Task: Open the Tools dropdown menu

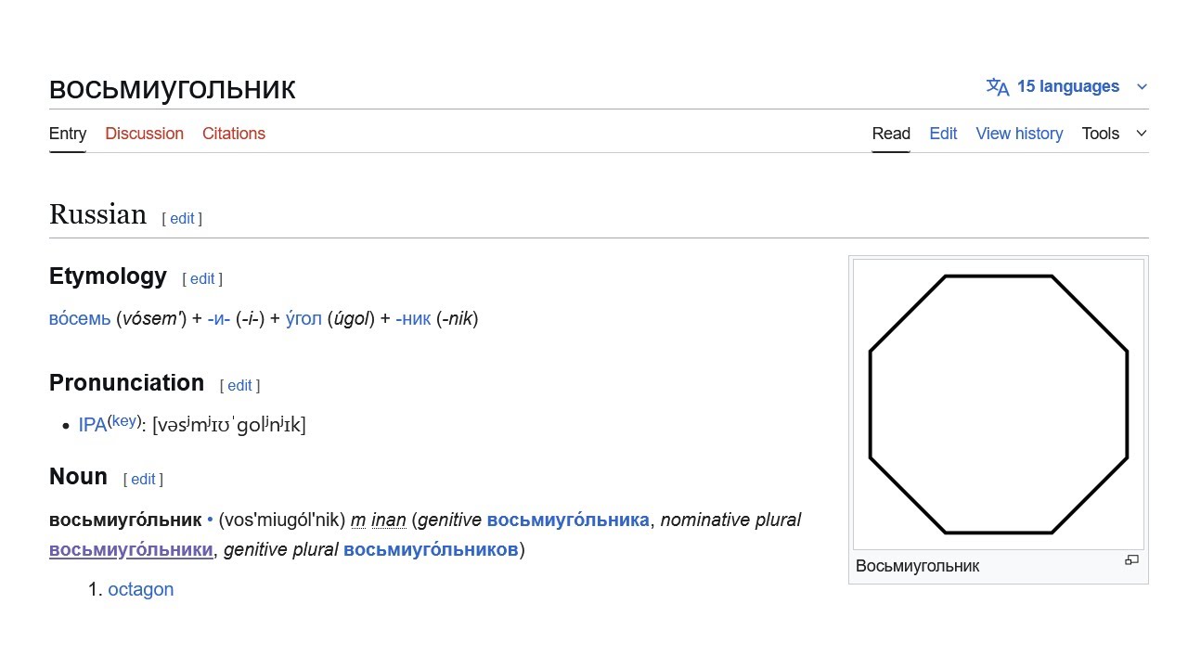Action: click(1114, 134)
